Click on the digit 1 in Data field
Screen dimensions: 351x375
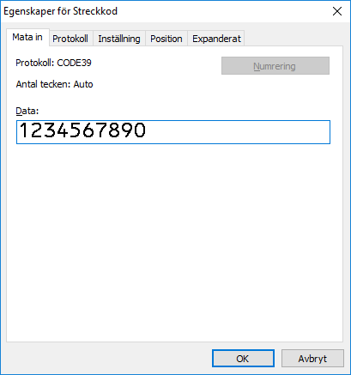24,130
